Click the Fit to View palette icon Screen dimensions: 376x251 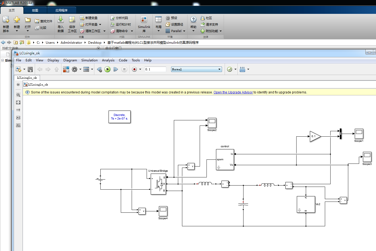point(18,102)
